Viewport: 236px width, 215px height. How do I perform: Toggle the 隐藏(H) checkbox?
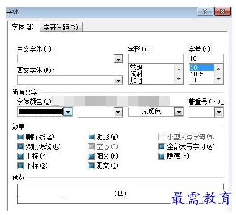point(162,156)
